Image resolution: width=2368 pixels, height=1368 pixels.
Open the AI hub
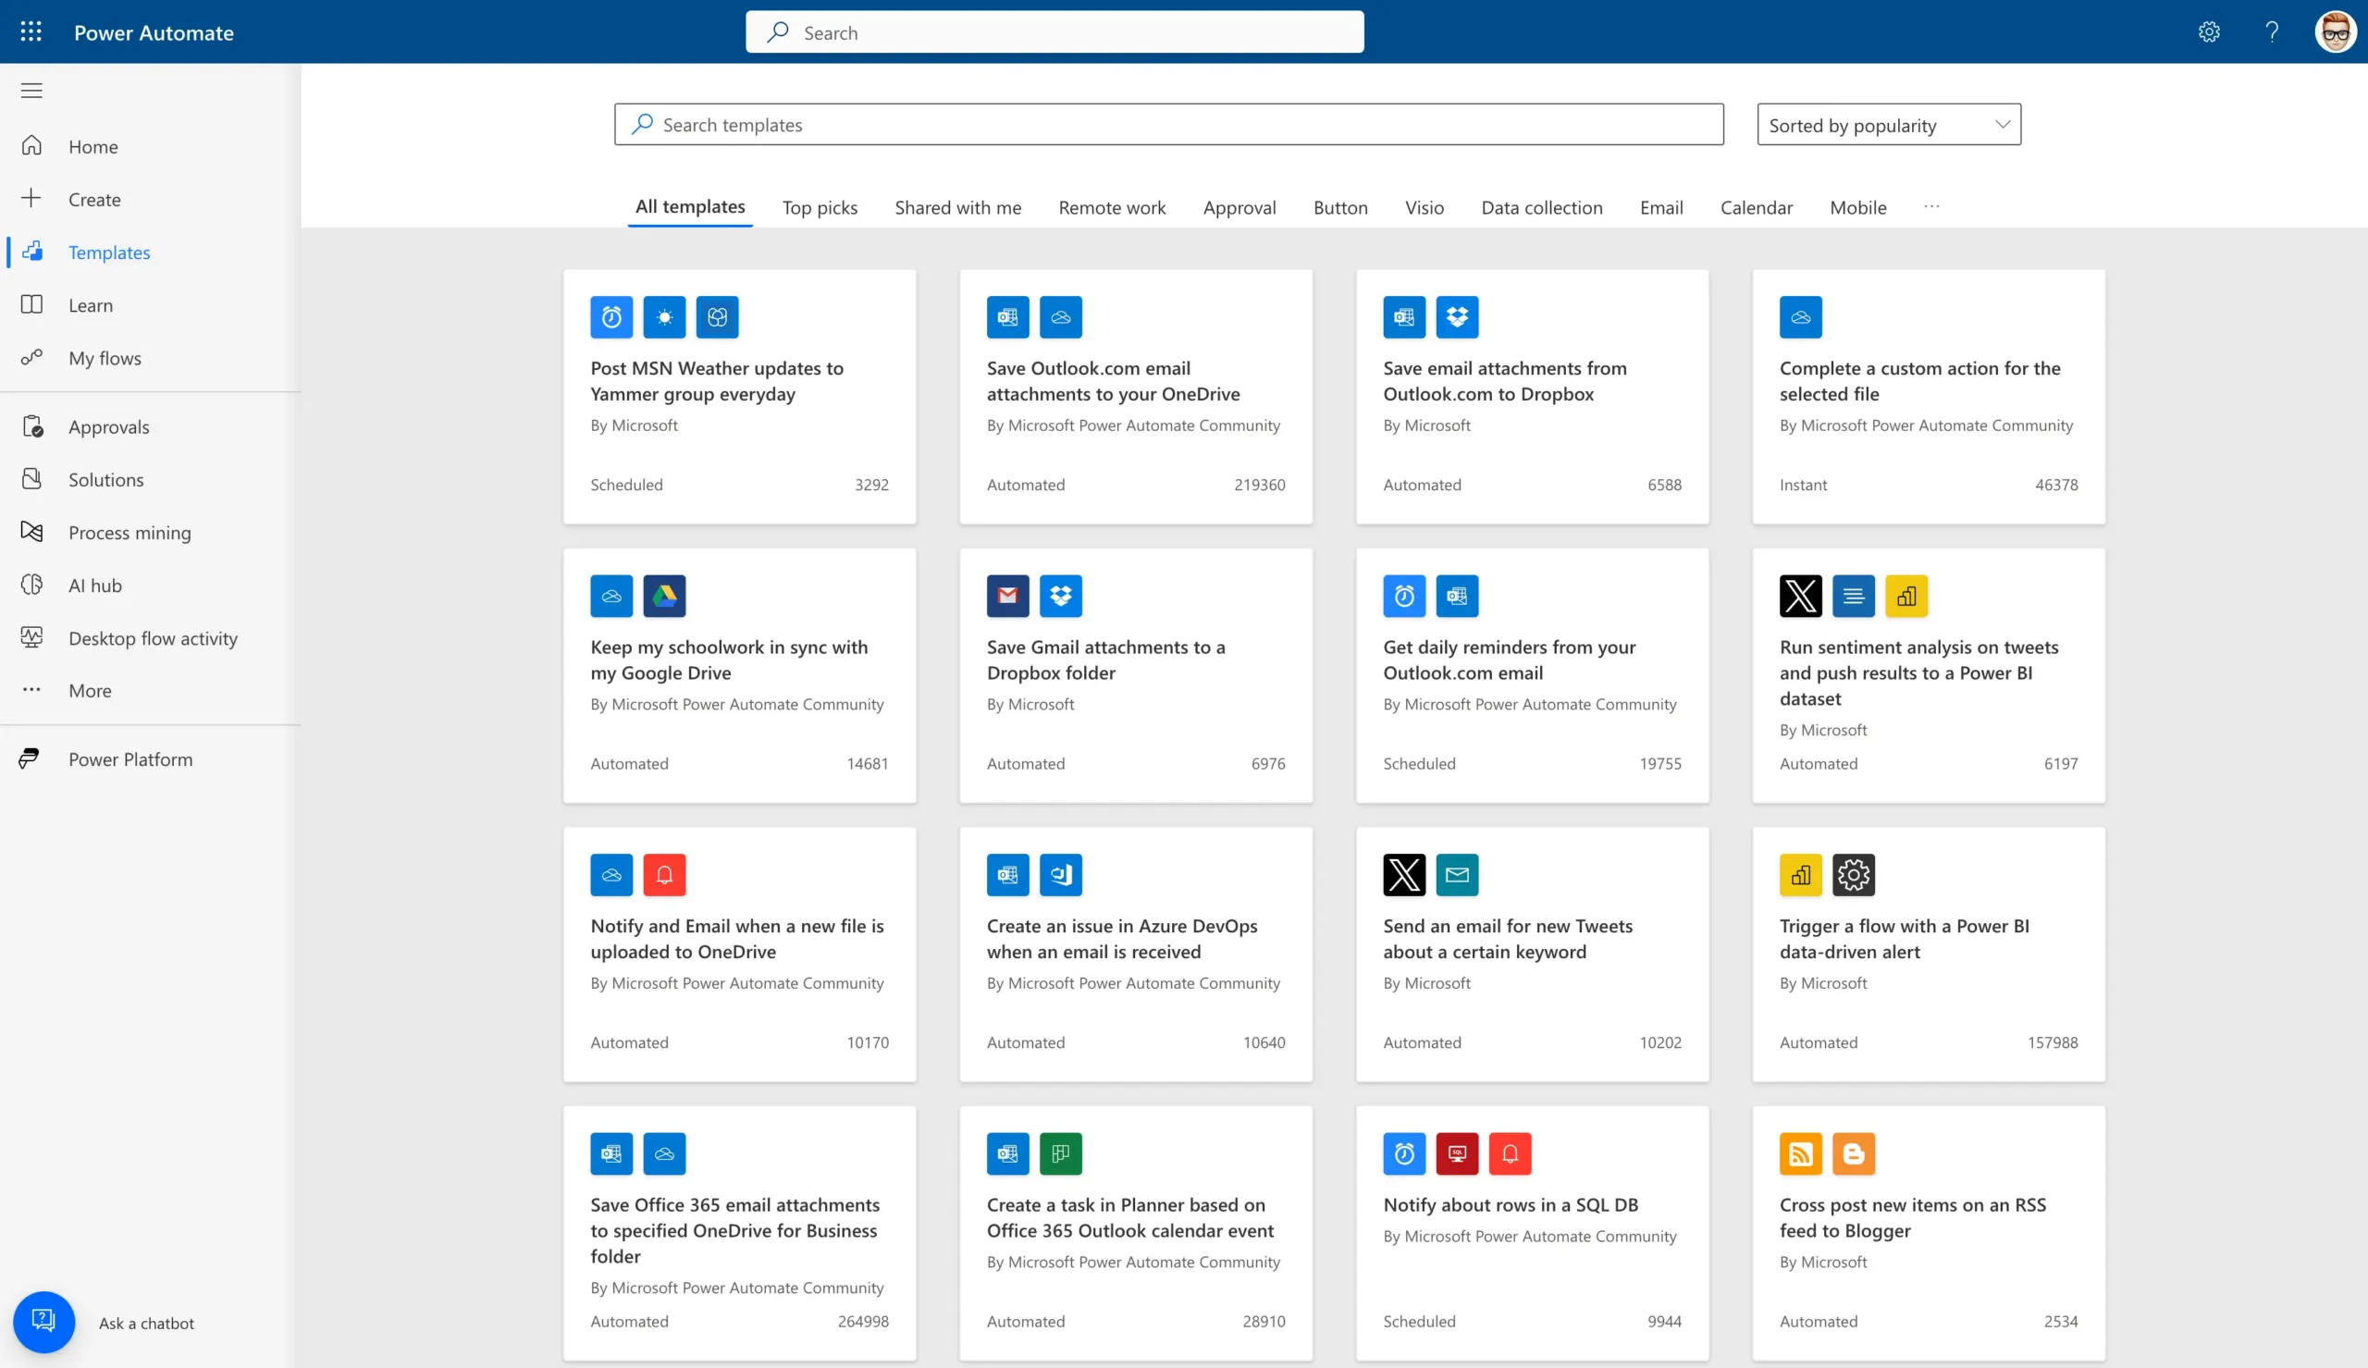pos(95,585)
